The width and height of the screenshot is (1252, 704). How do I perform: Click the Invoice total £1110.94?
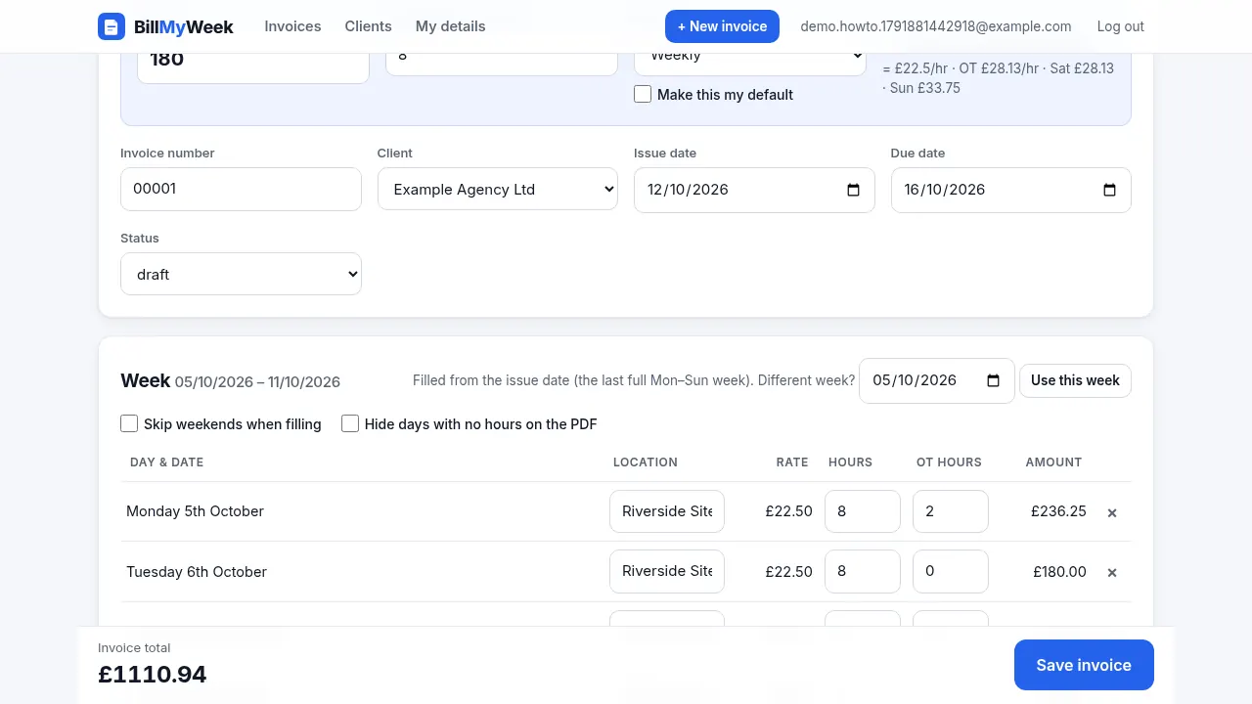(x=153, y=674)
